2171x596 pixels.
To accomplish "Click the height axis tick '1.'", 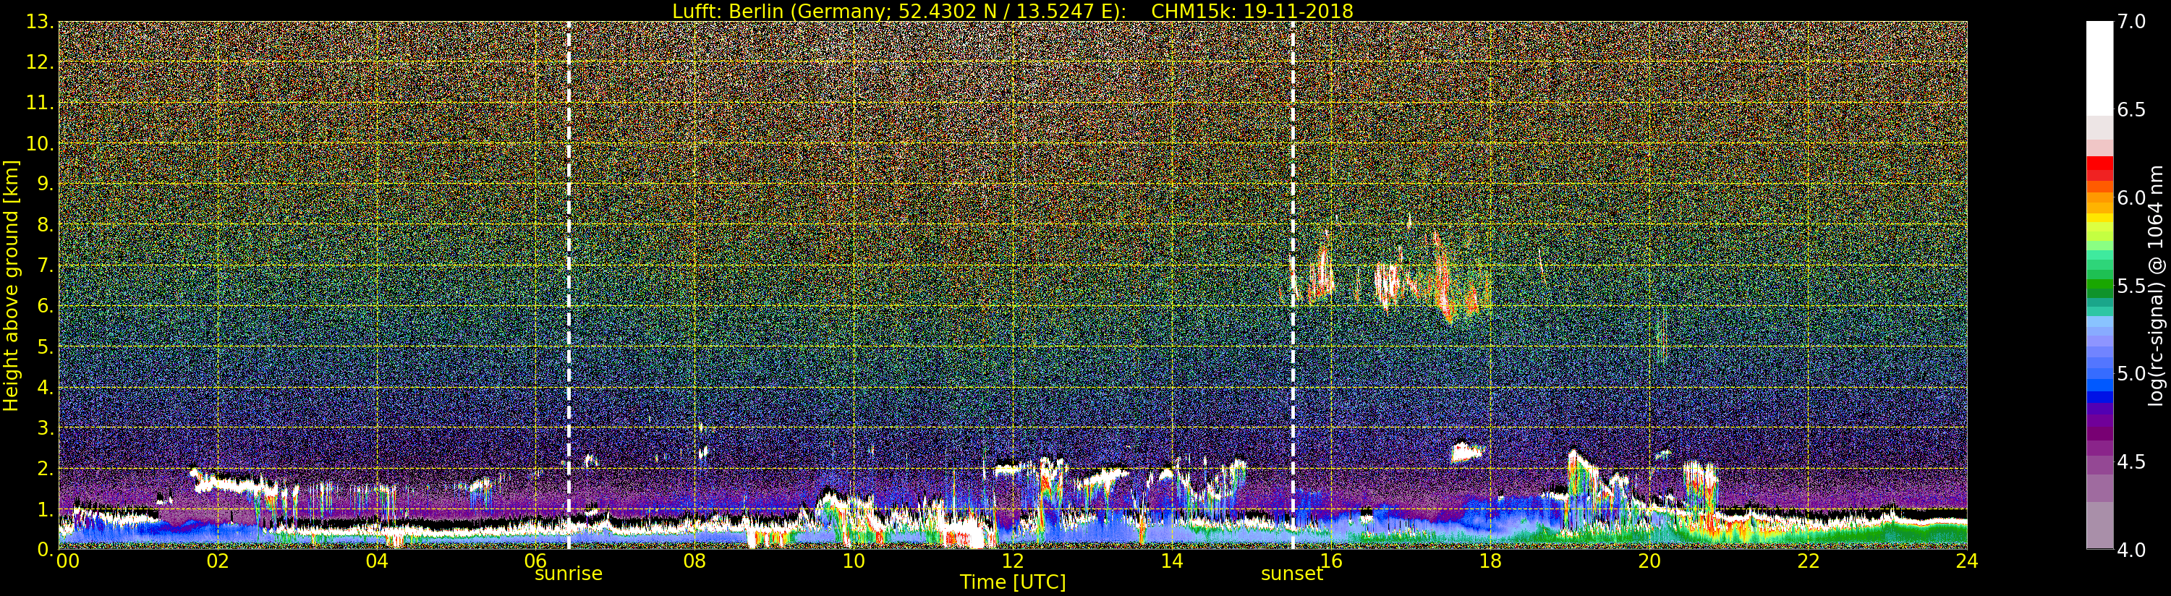I will tap(45, 508).
